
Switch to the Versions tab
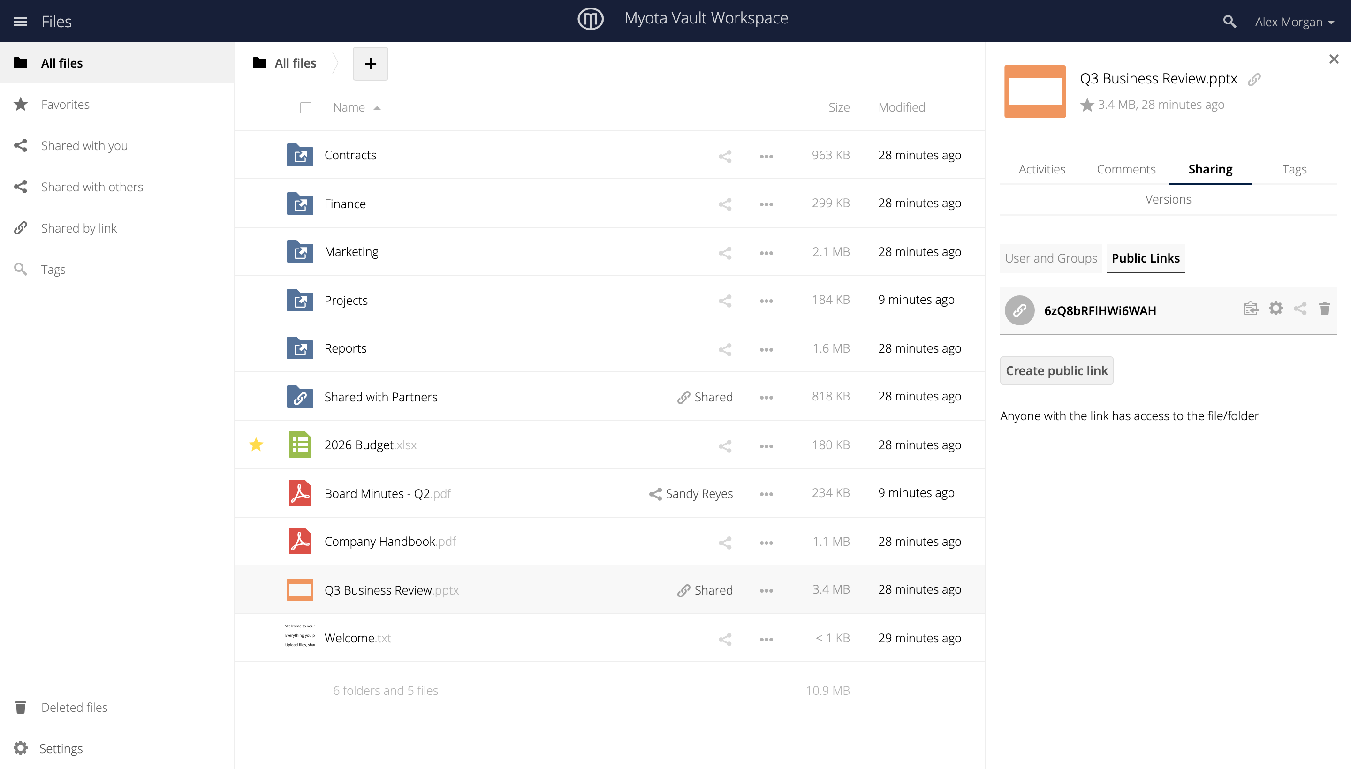point(1168,200)
